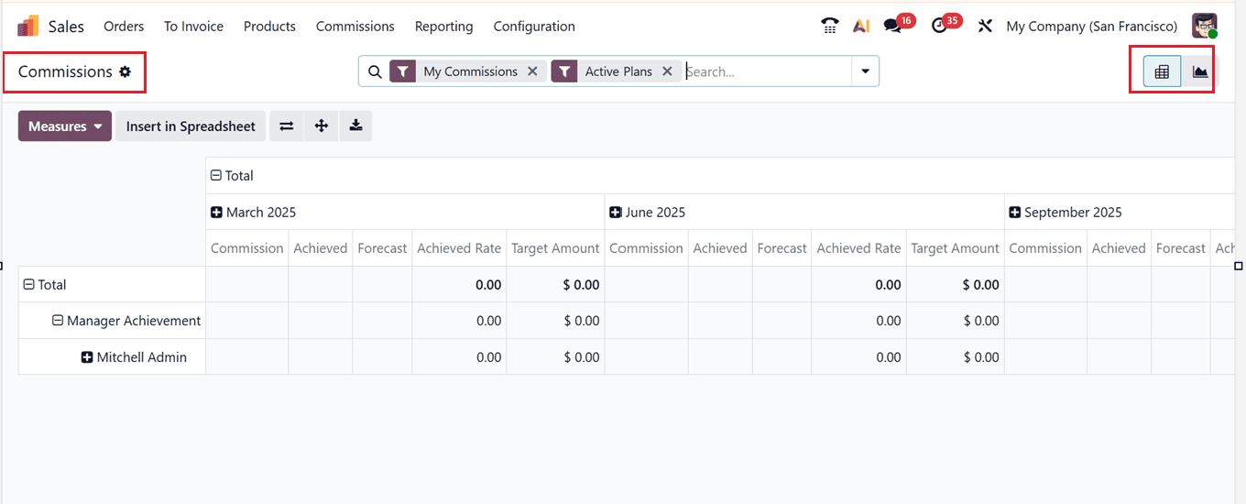Open the Measures dropdown
Image resolution: width=1246 pixels, height=504 pixels.
click(65, 126)
